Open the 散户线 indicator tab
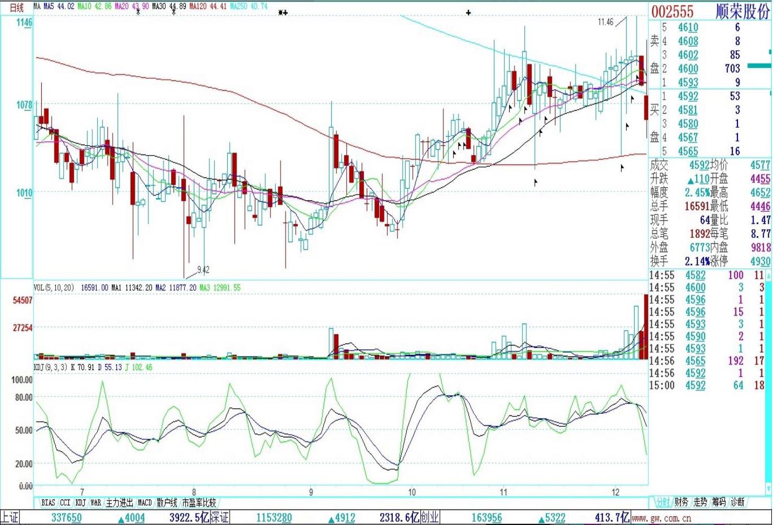 (x=167, y=503)
